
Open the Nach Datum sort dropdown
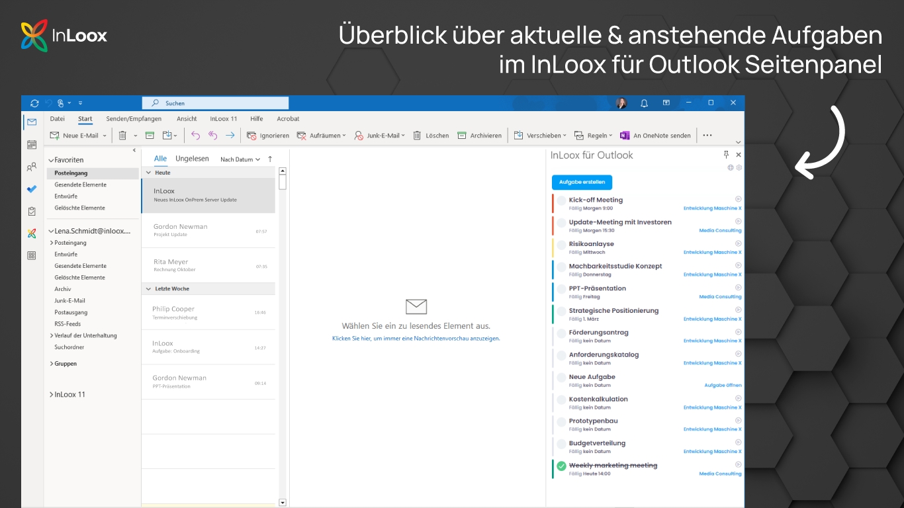[240, 159]
